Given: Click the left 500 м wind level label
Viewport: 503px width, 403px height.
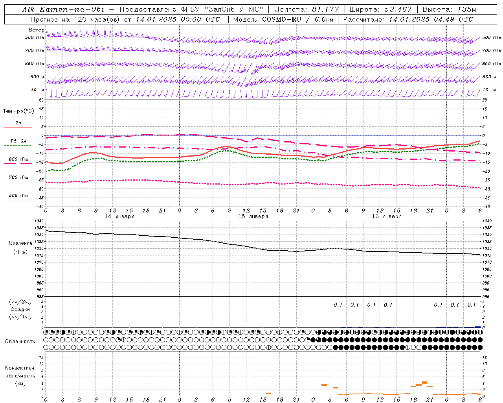Looking at the screenshot, I should point(37,77).
